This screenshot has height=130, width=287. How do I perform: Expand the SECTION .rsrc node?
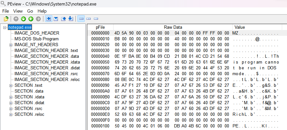(x=11, y=109)
